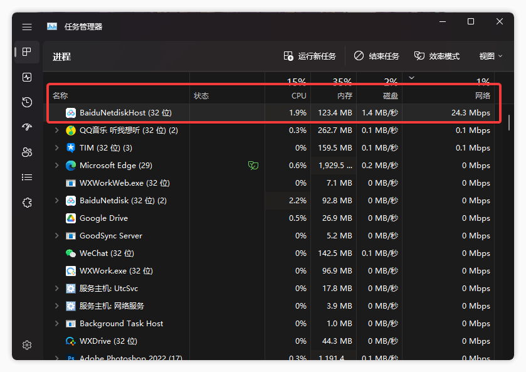This screenshot has height=372, width=526.
Task: Click the 142.5 MB memory value for WeChat
Action: 335,253
